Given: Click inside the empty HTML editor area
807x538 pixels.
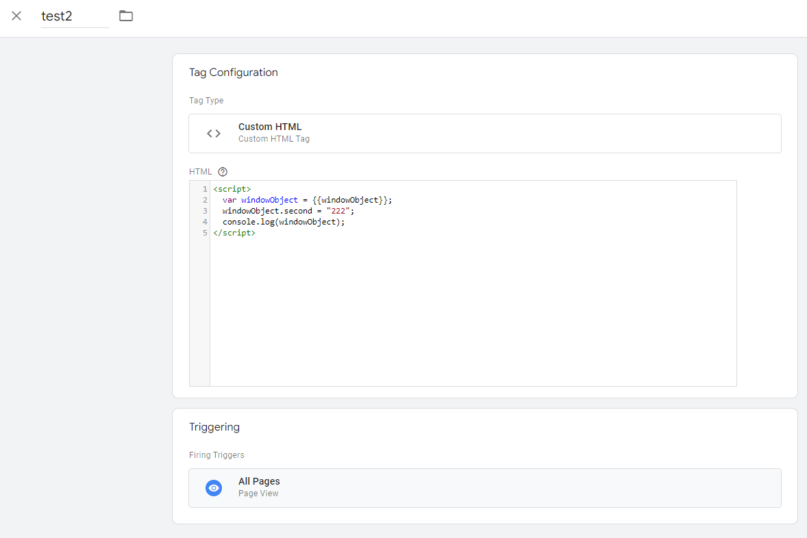Looking at the screenshot, I should pyautogui.click(x=473, y=311).
